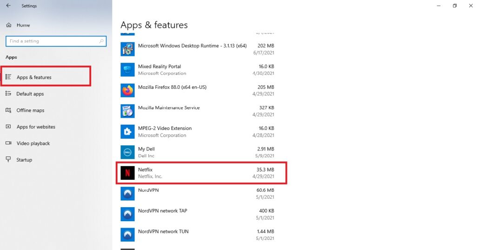This screenshot has height=250, width=479.
Task: Click the search magnifier icon
Action: (x=101, y=41)
